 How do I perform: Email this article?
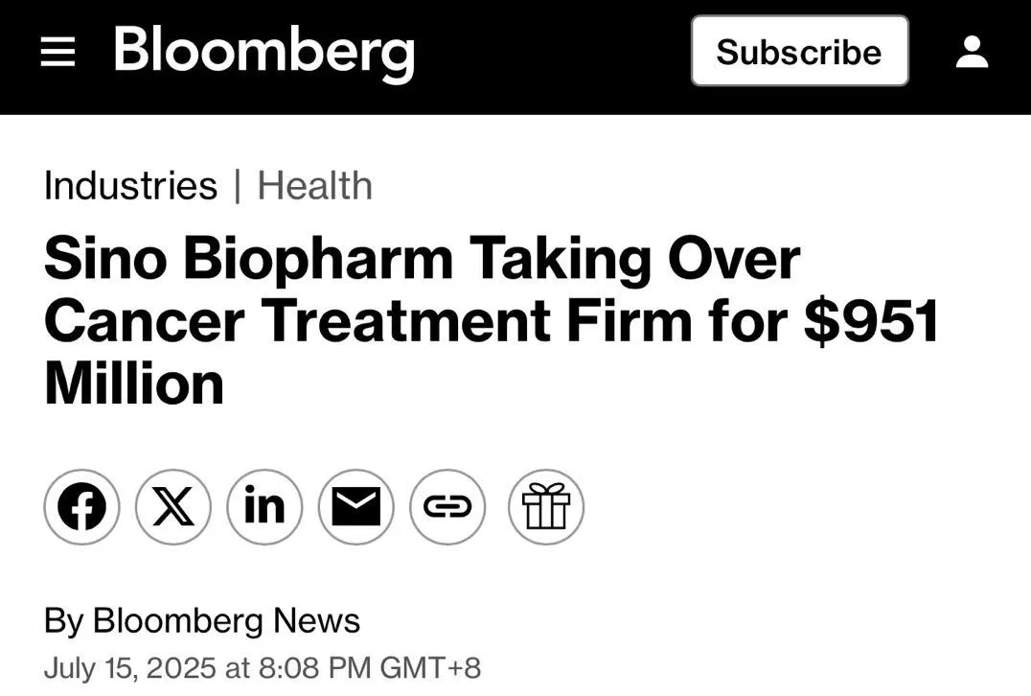[355, 507]
